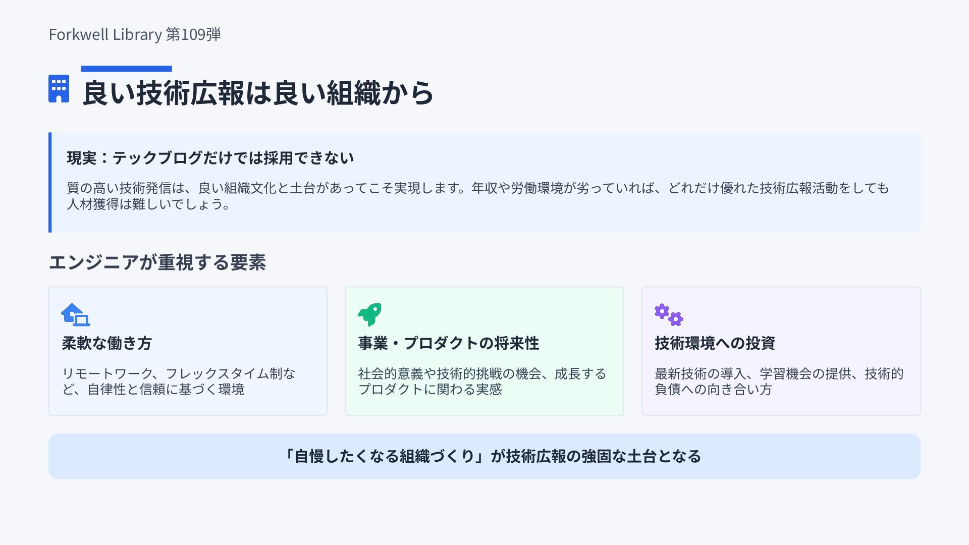Screen dimensions: 969x545
Task: Click the blue accent bar above the title
Action: (126, 69)
